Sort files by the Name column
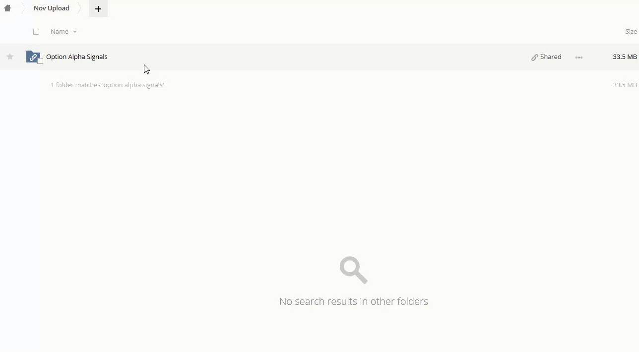The height and width of the screenshot is (352, 639). (x=60, y=31)
